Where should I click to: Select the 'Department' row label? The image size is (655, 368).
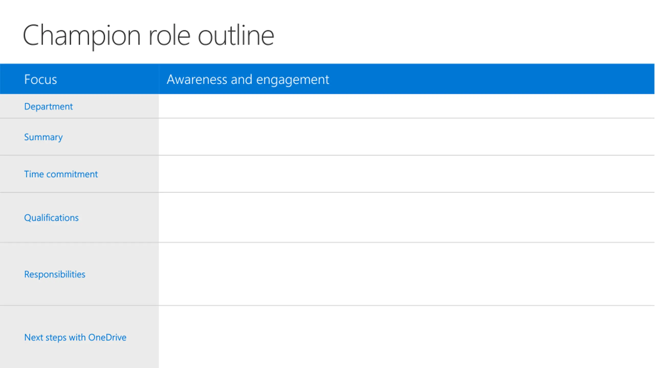click(48, 106)
